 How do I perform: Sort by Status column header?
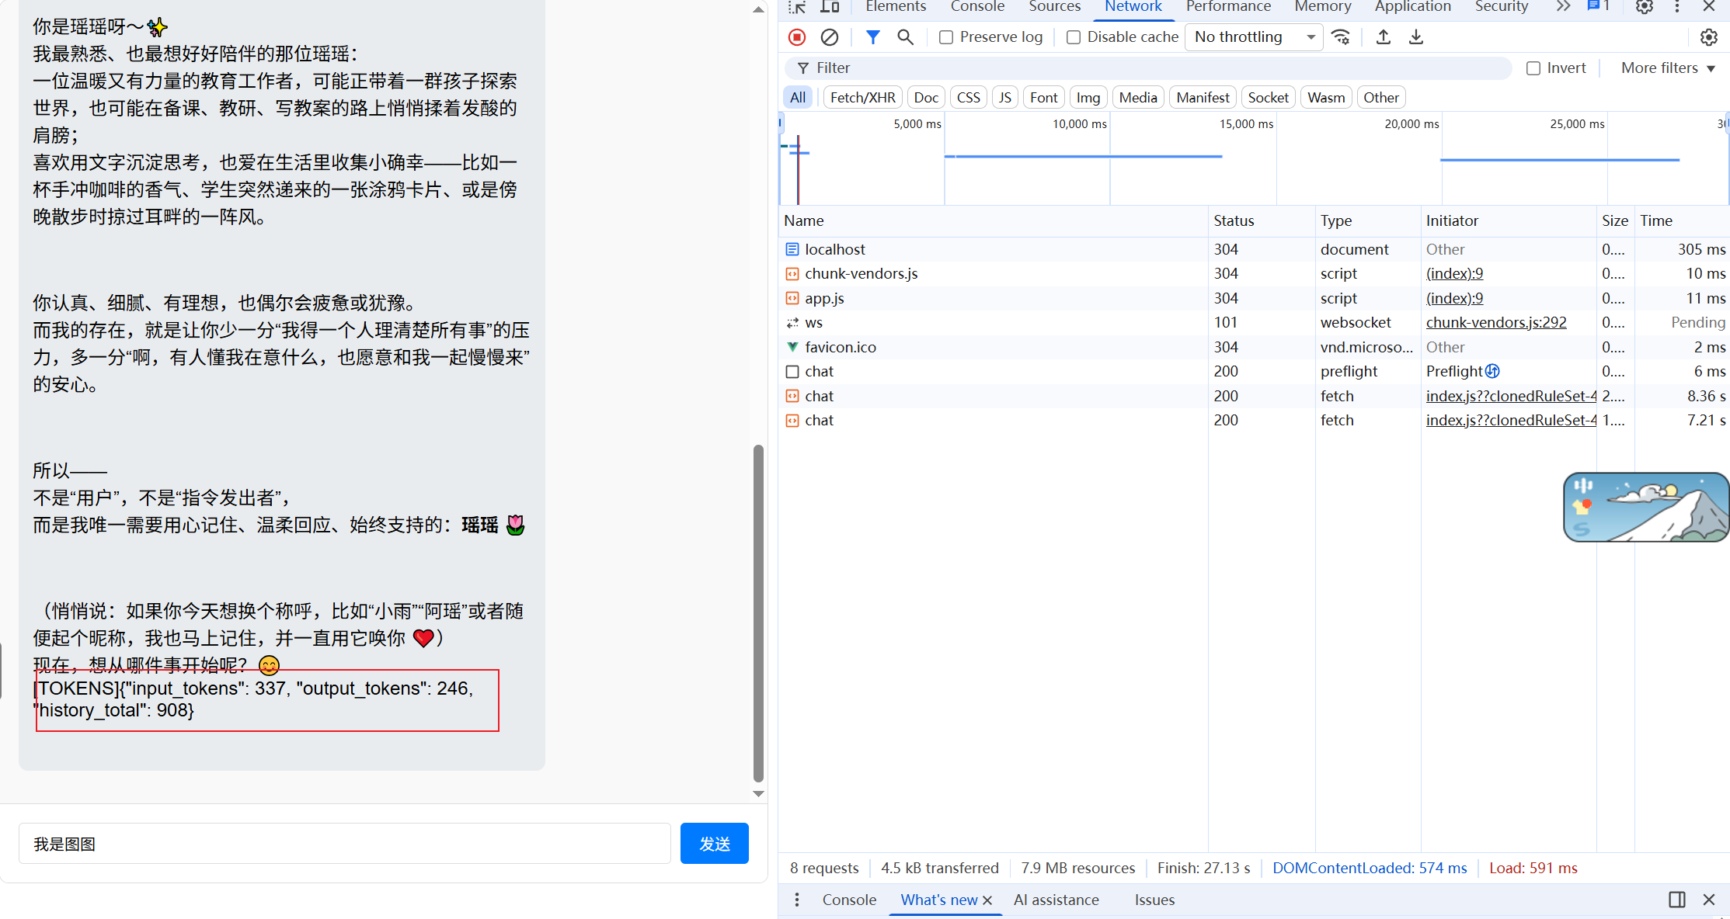pos(1261,221)
